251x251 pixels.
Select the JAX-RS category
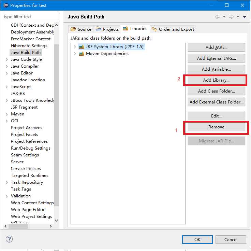(18, 94)
